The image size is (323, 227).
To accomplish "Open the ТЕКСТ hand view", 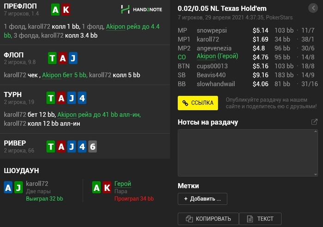I will pos(260,219).
